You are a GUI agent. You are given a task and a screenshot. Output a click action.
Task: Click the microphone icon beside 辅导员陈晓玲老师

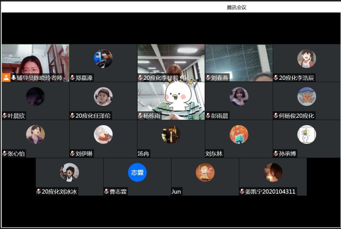(14, 78)
